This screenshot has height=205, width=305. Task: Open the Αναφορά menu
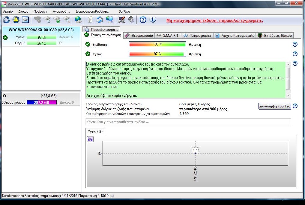pyautogui.click(x=61, y=11)
